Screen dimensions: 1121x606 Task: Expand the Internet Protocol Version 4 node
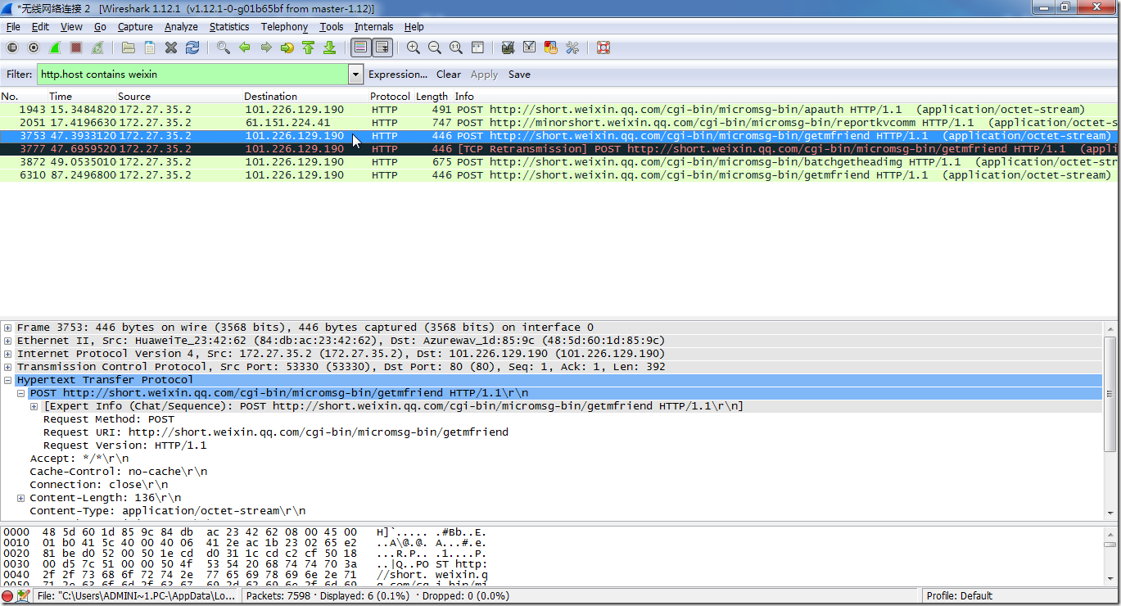point(8,354)
